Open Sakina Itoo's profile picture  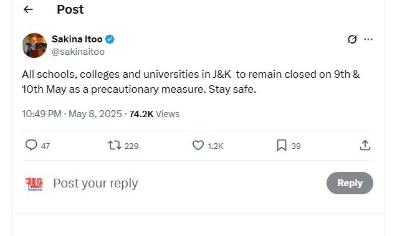34,45
